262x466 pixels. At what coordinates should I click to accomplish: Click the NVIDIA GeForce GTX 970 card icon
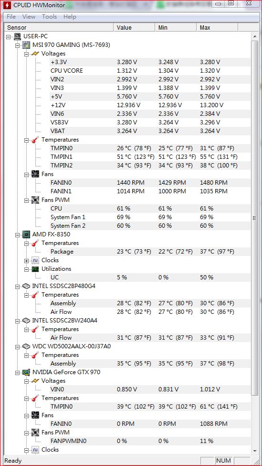(27, 372)
